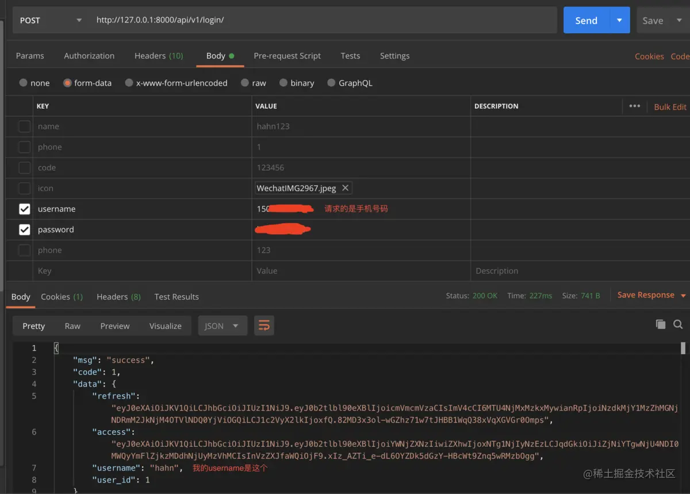The height and width of the screenshot is (494, 690).
Task: Open the Test Results tab
Action: (177, 297)
